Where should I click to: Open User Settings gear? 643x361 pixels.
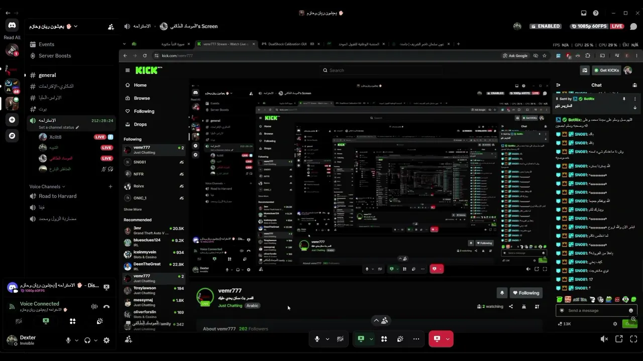[x=106, y=340]
